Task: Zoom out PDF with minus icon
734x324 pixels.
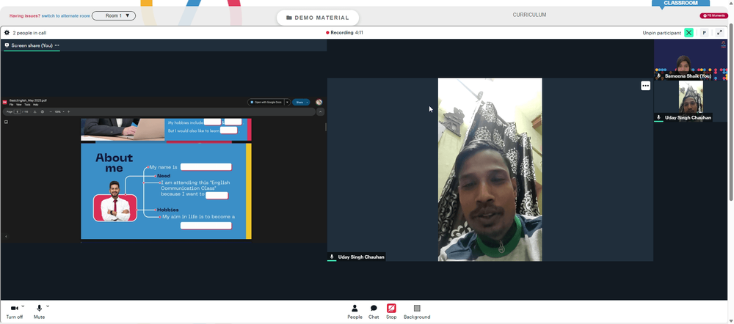Action: [51, 111]
